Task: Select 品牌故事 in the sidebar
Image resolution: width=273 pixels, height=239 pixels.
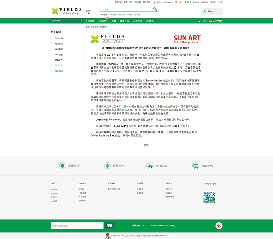Action: click(x=59, y=38)
